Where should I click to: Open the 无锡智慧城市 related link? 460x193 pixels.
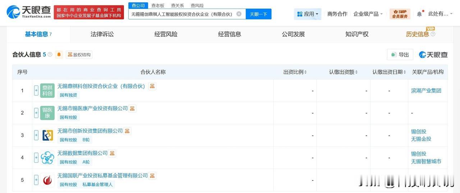426,161
